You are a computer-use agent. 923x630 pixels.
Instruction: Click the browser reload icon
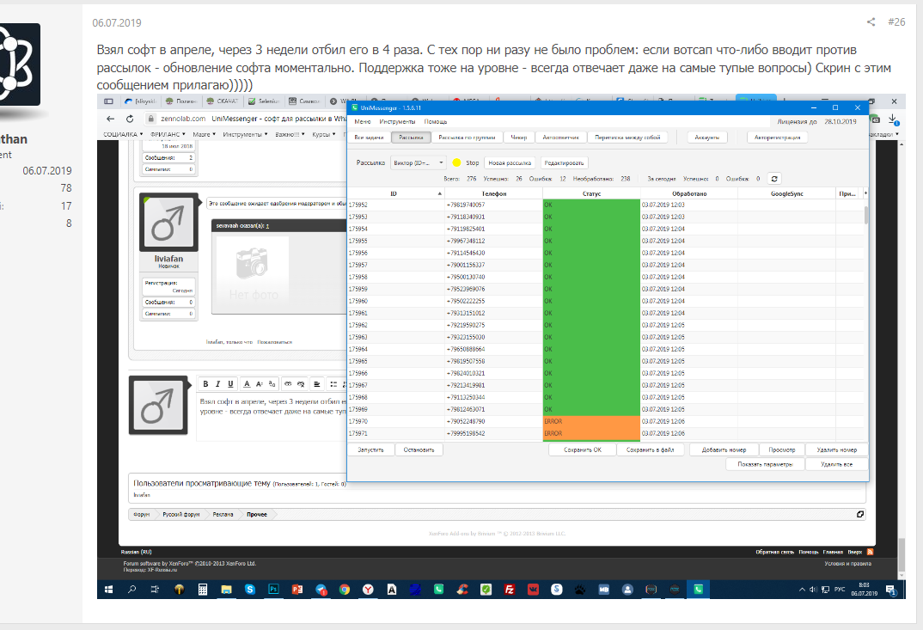[130, 119]
